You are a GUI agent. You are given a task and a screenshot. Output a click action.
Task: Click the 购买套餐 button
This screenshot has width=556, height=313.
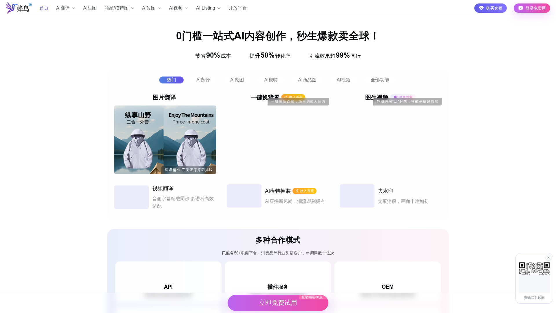tap(490, 8)
